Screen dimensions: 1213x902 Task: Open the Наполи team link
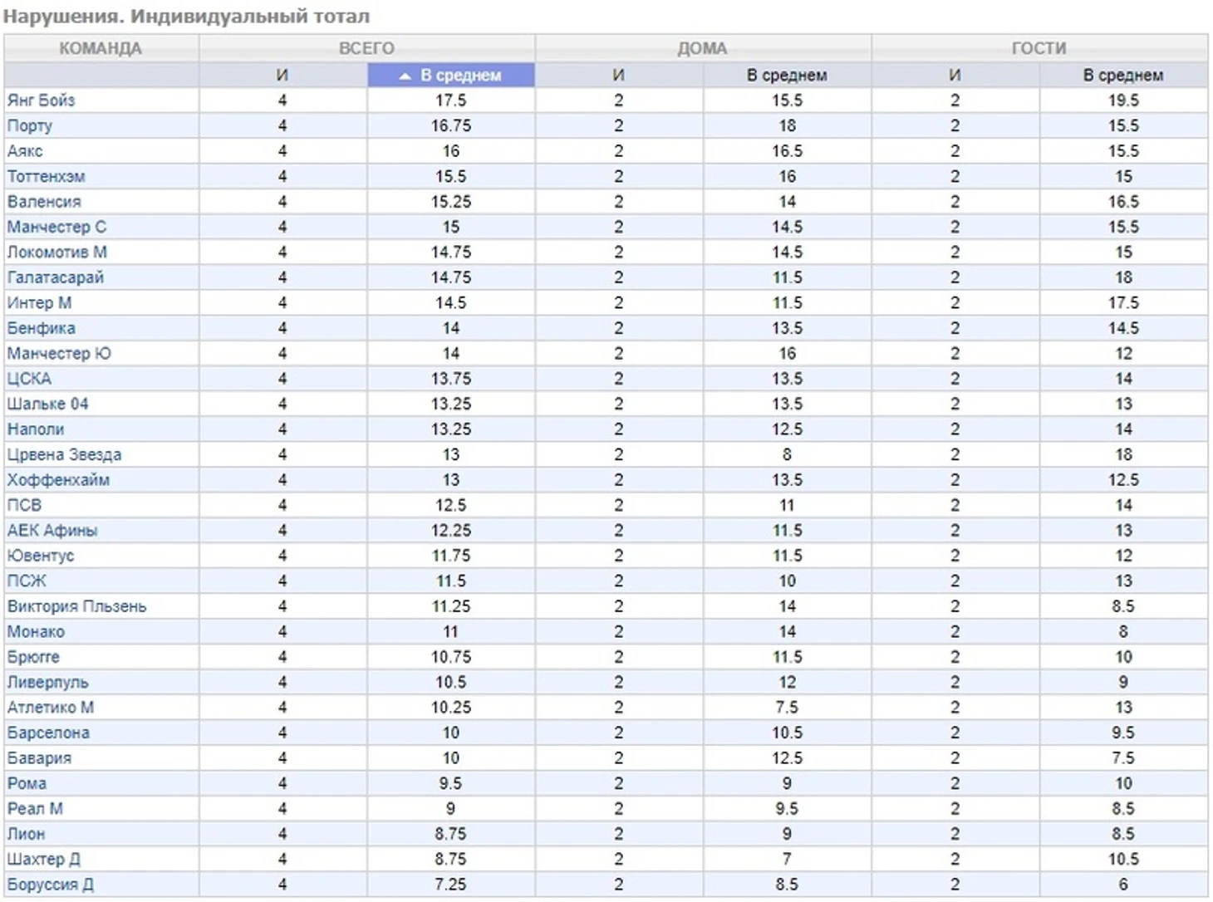[x=36, y=429]
